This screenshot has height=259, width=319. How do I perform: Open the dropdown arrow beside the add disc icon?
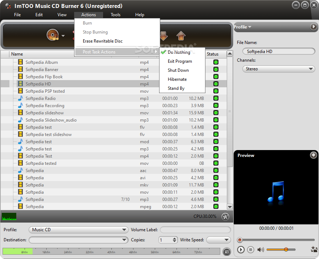point(63,36)
